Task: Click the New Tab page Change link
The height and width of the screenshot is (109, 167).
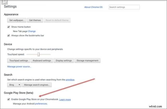Action: point(32,31)
